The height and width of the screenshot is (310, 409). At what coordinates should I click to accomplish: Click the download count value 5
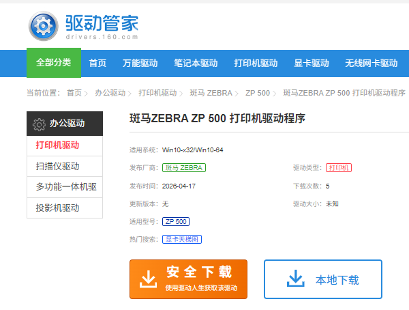click(x=328, y=186)
